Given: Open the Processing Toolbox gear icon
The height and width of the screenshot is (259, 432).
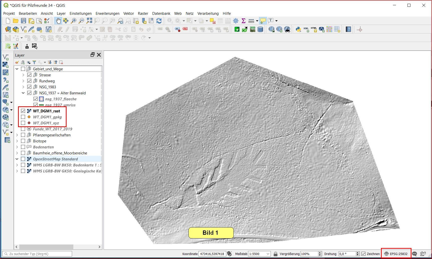Looking at the screenshot, I should 236,21.
